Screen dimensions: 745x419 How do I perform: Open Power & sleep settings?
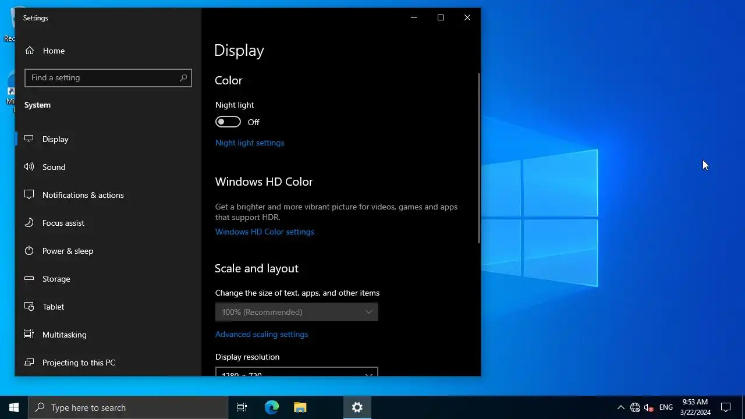(x=108, y=251)
